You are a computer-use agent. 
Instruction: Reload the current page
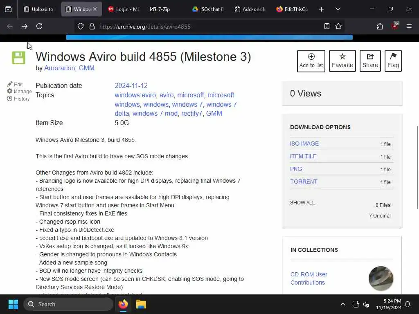[x=39, y=26]
